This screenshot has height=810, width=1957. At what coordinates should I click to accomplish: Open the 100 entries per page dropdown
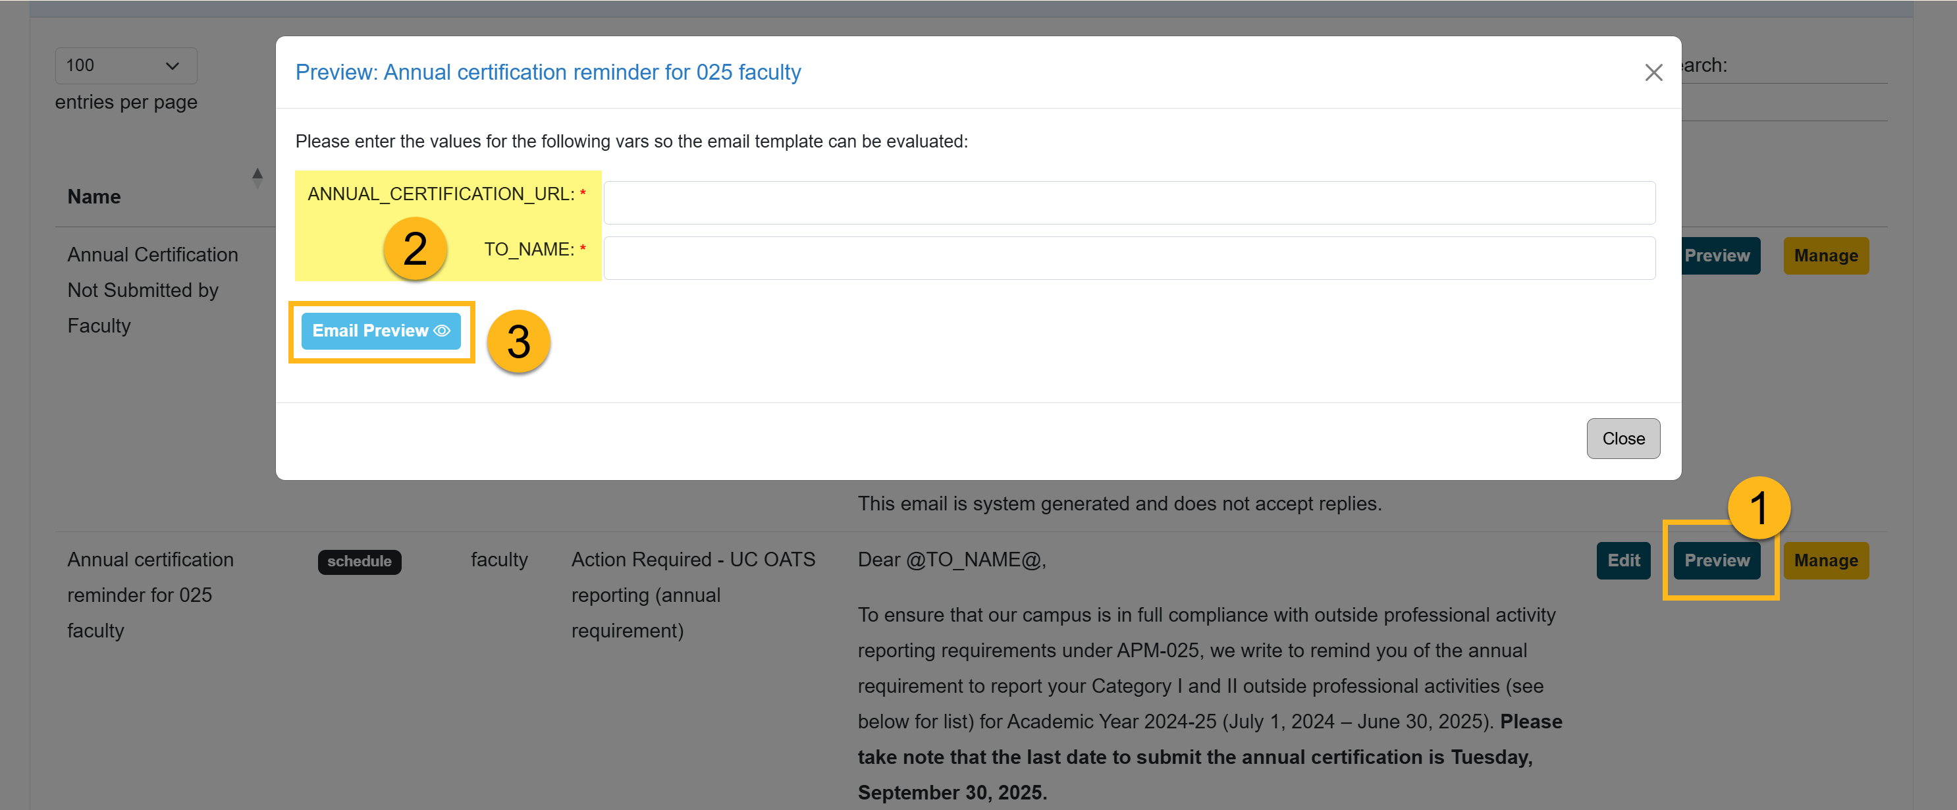(x=126, y=66)
